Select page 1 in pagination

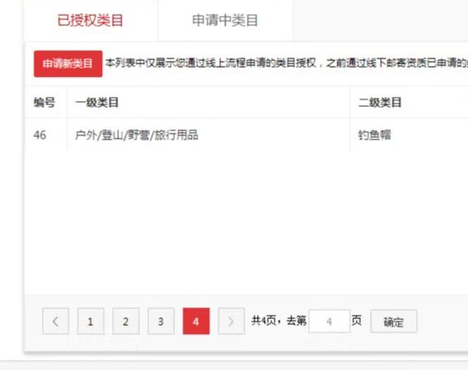90,322
